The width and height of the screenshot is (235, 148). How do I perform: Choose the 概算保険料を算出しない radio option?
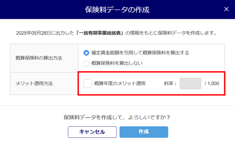(87, 64)
